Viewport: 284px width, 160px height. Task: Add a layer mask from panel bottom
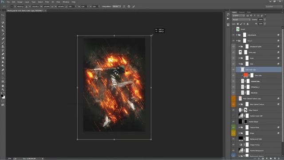coord(263,159)
